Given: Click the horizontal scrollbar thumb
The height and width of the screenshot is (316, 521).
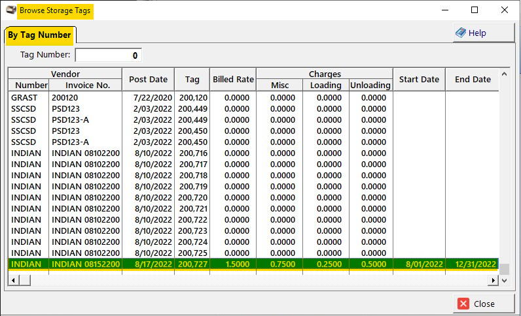Looking at the screenshot, I should 25,281.
